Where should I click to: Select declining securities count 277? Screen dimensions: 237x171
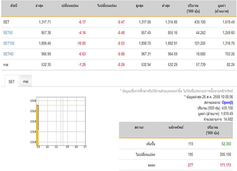pos(190,165)
